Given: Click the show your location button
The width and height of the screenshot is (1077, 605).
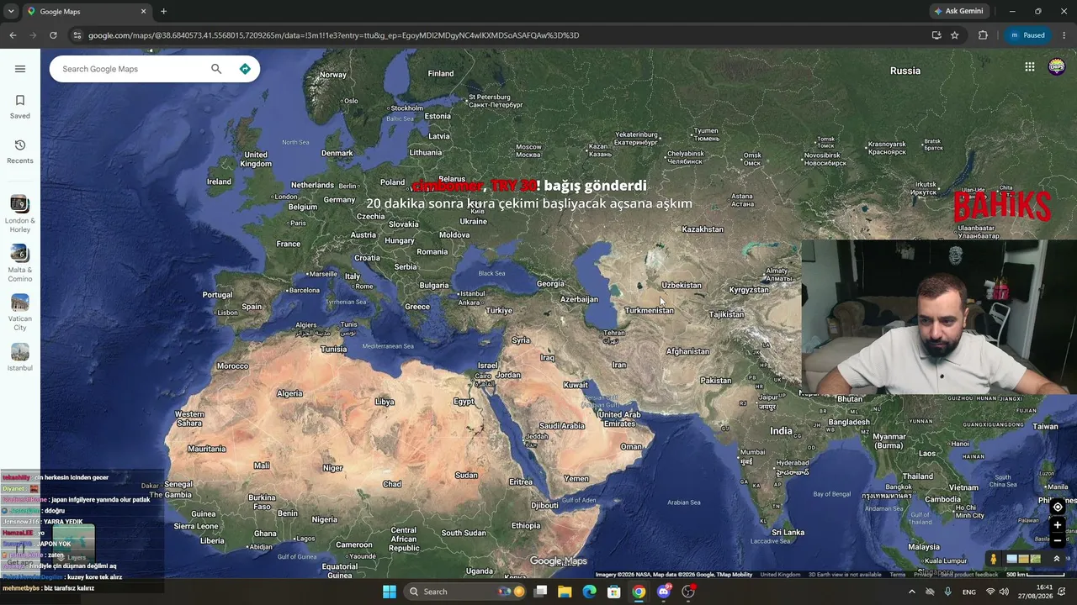Looking at the screenshot, I should 1058,507.
